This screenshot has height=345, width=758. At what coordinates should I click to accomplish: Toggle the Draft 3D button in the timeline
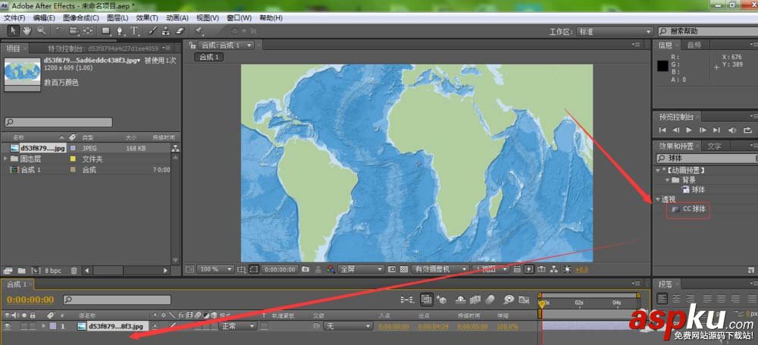pyautogui.click(x=441, y=300)
